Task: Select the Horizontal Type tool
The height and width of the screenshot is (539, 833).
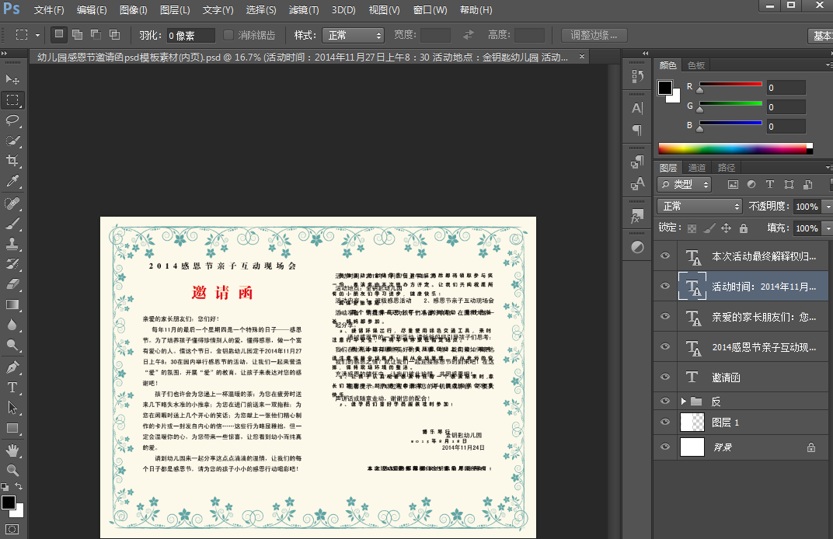Action: 12,387
